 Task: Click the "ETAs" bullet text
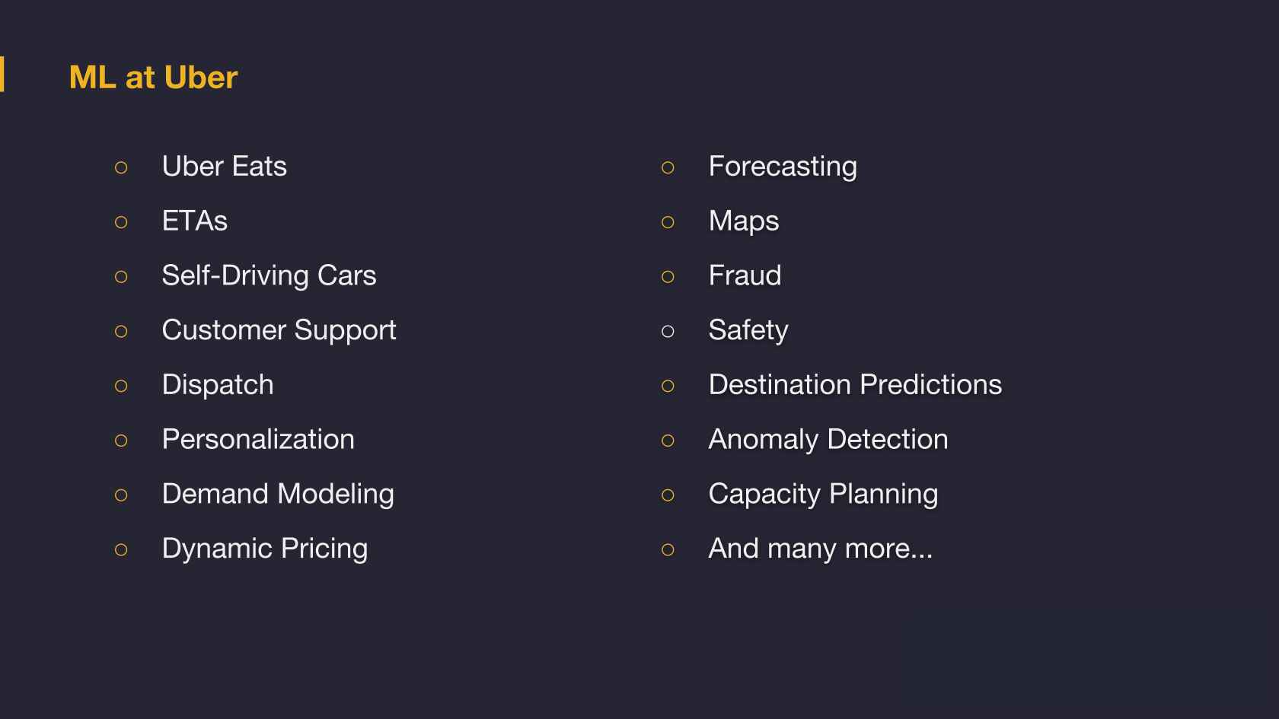194,221
